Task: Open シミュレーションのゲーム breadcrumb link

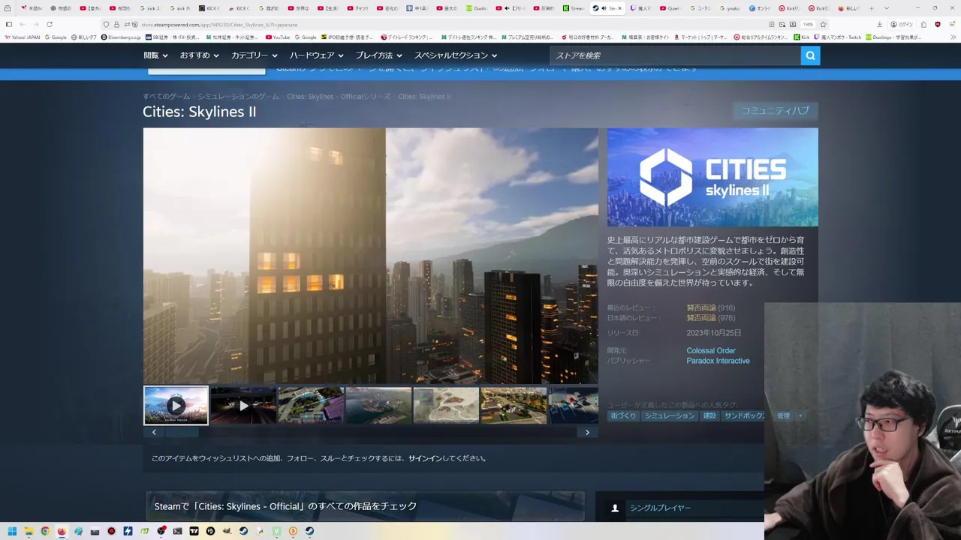Action: [x=238, y=97]
